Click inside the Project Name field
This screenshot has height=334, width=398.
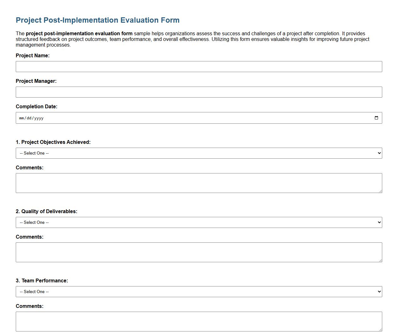[x=199, y=66]
